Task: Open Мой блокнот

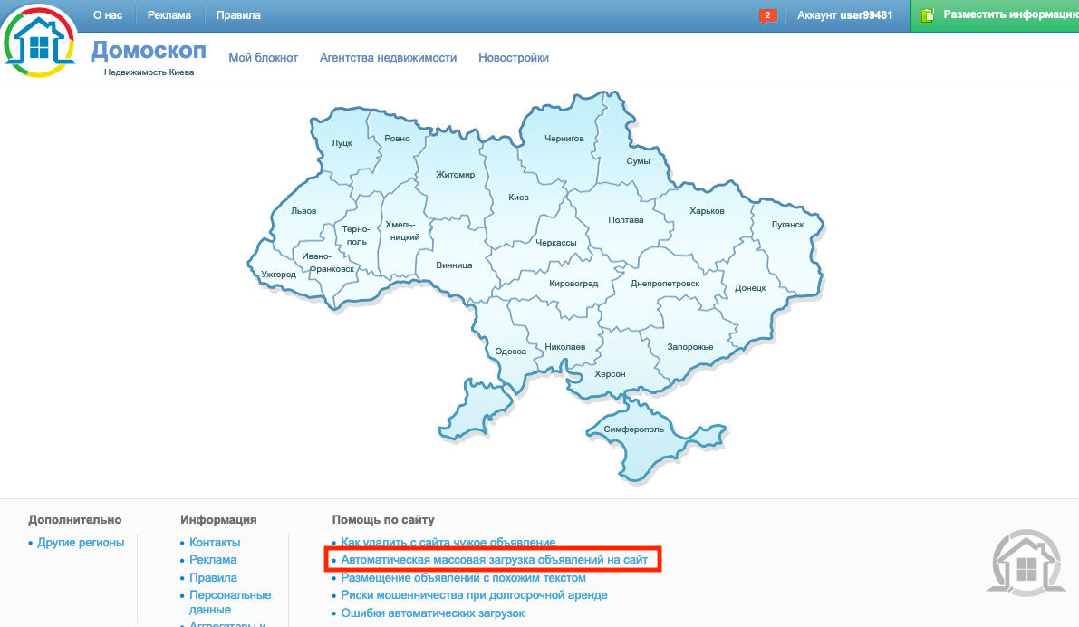Action: (x=263, y=58)
